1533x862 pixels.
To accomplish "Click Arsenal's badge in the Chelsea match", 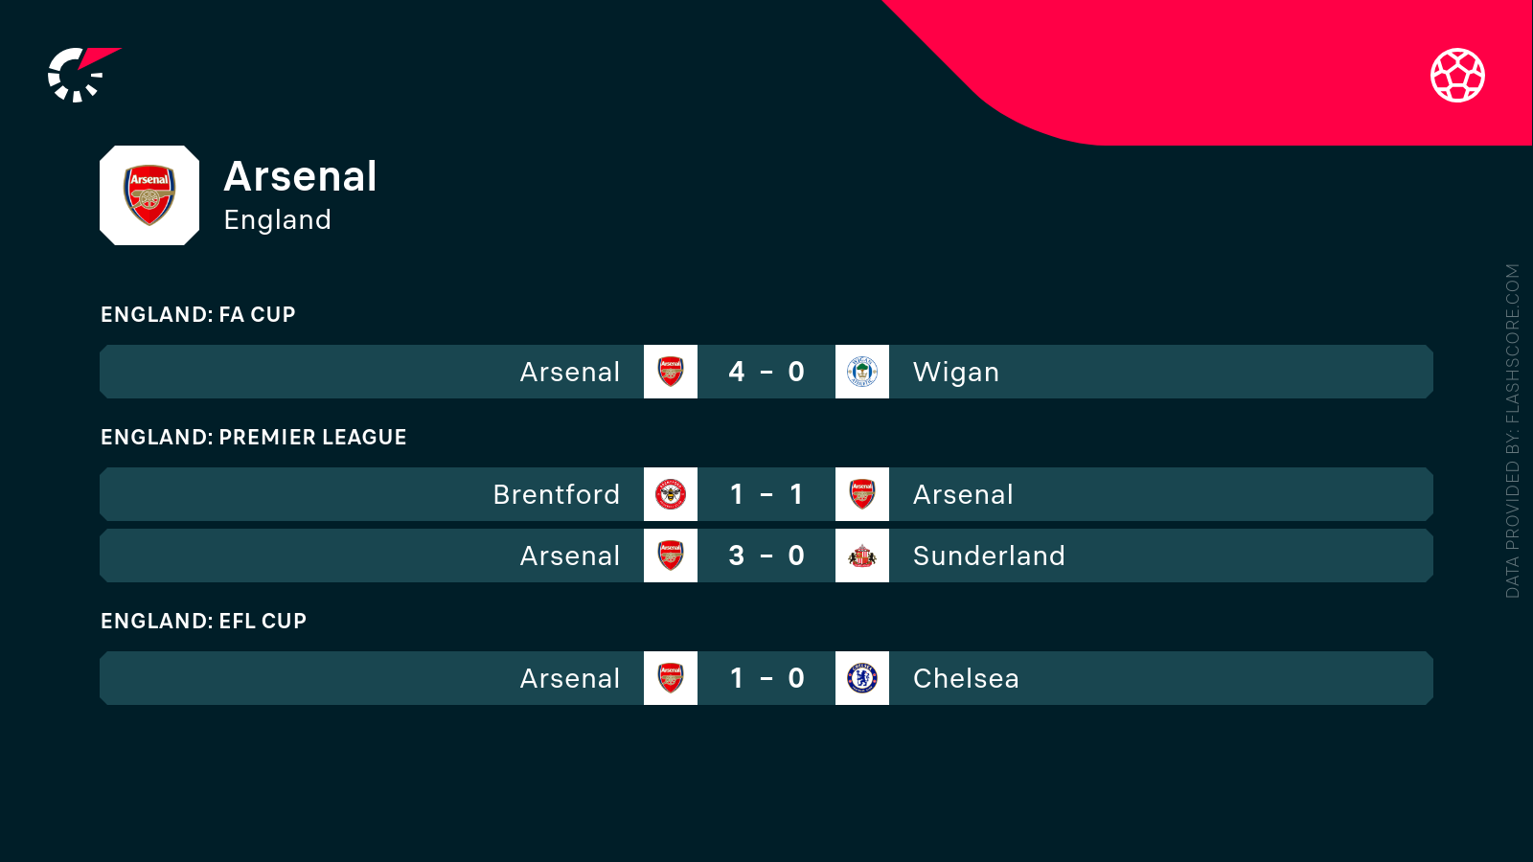I will tap(671, 678).
